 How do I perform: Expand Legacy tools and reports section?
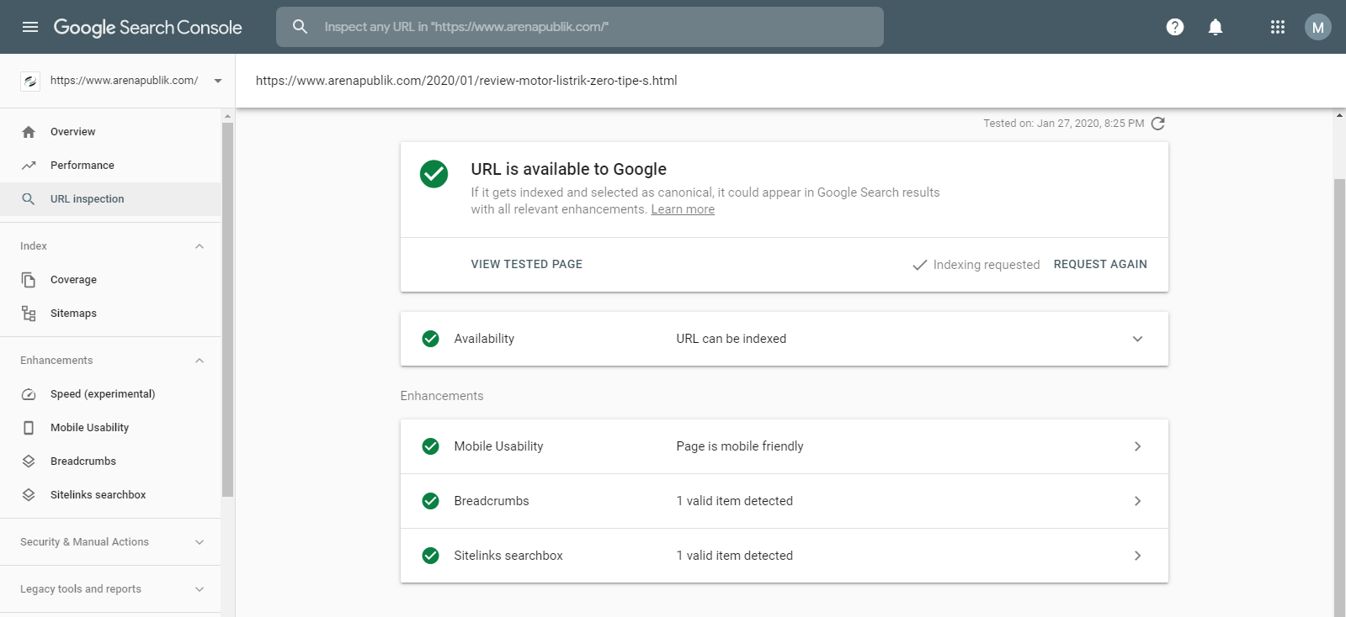[x=200, y=589]
